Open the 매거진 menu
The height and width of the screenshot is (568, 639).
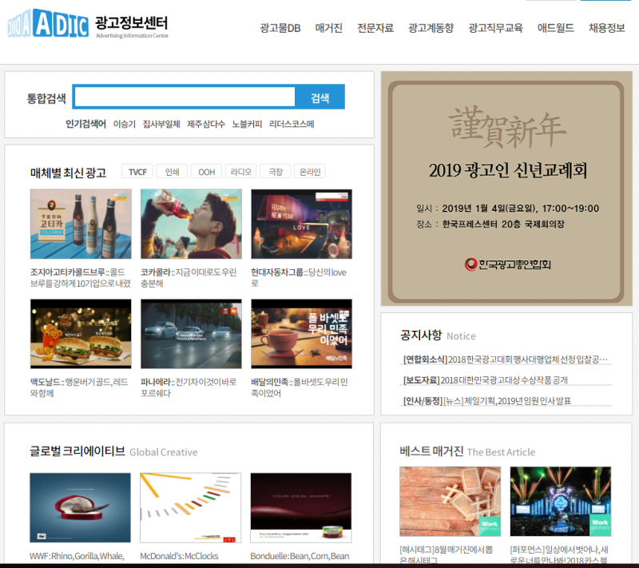(329, 28)
